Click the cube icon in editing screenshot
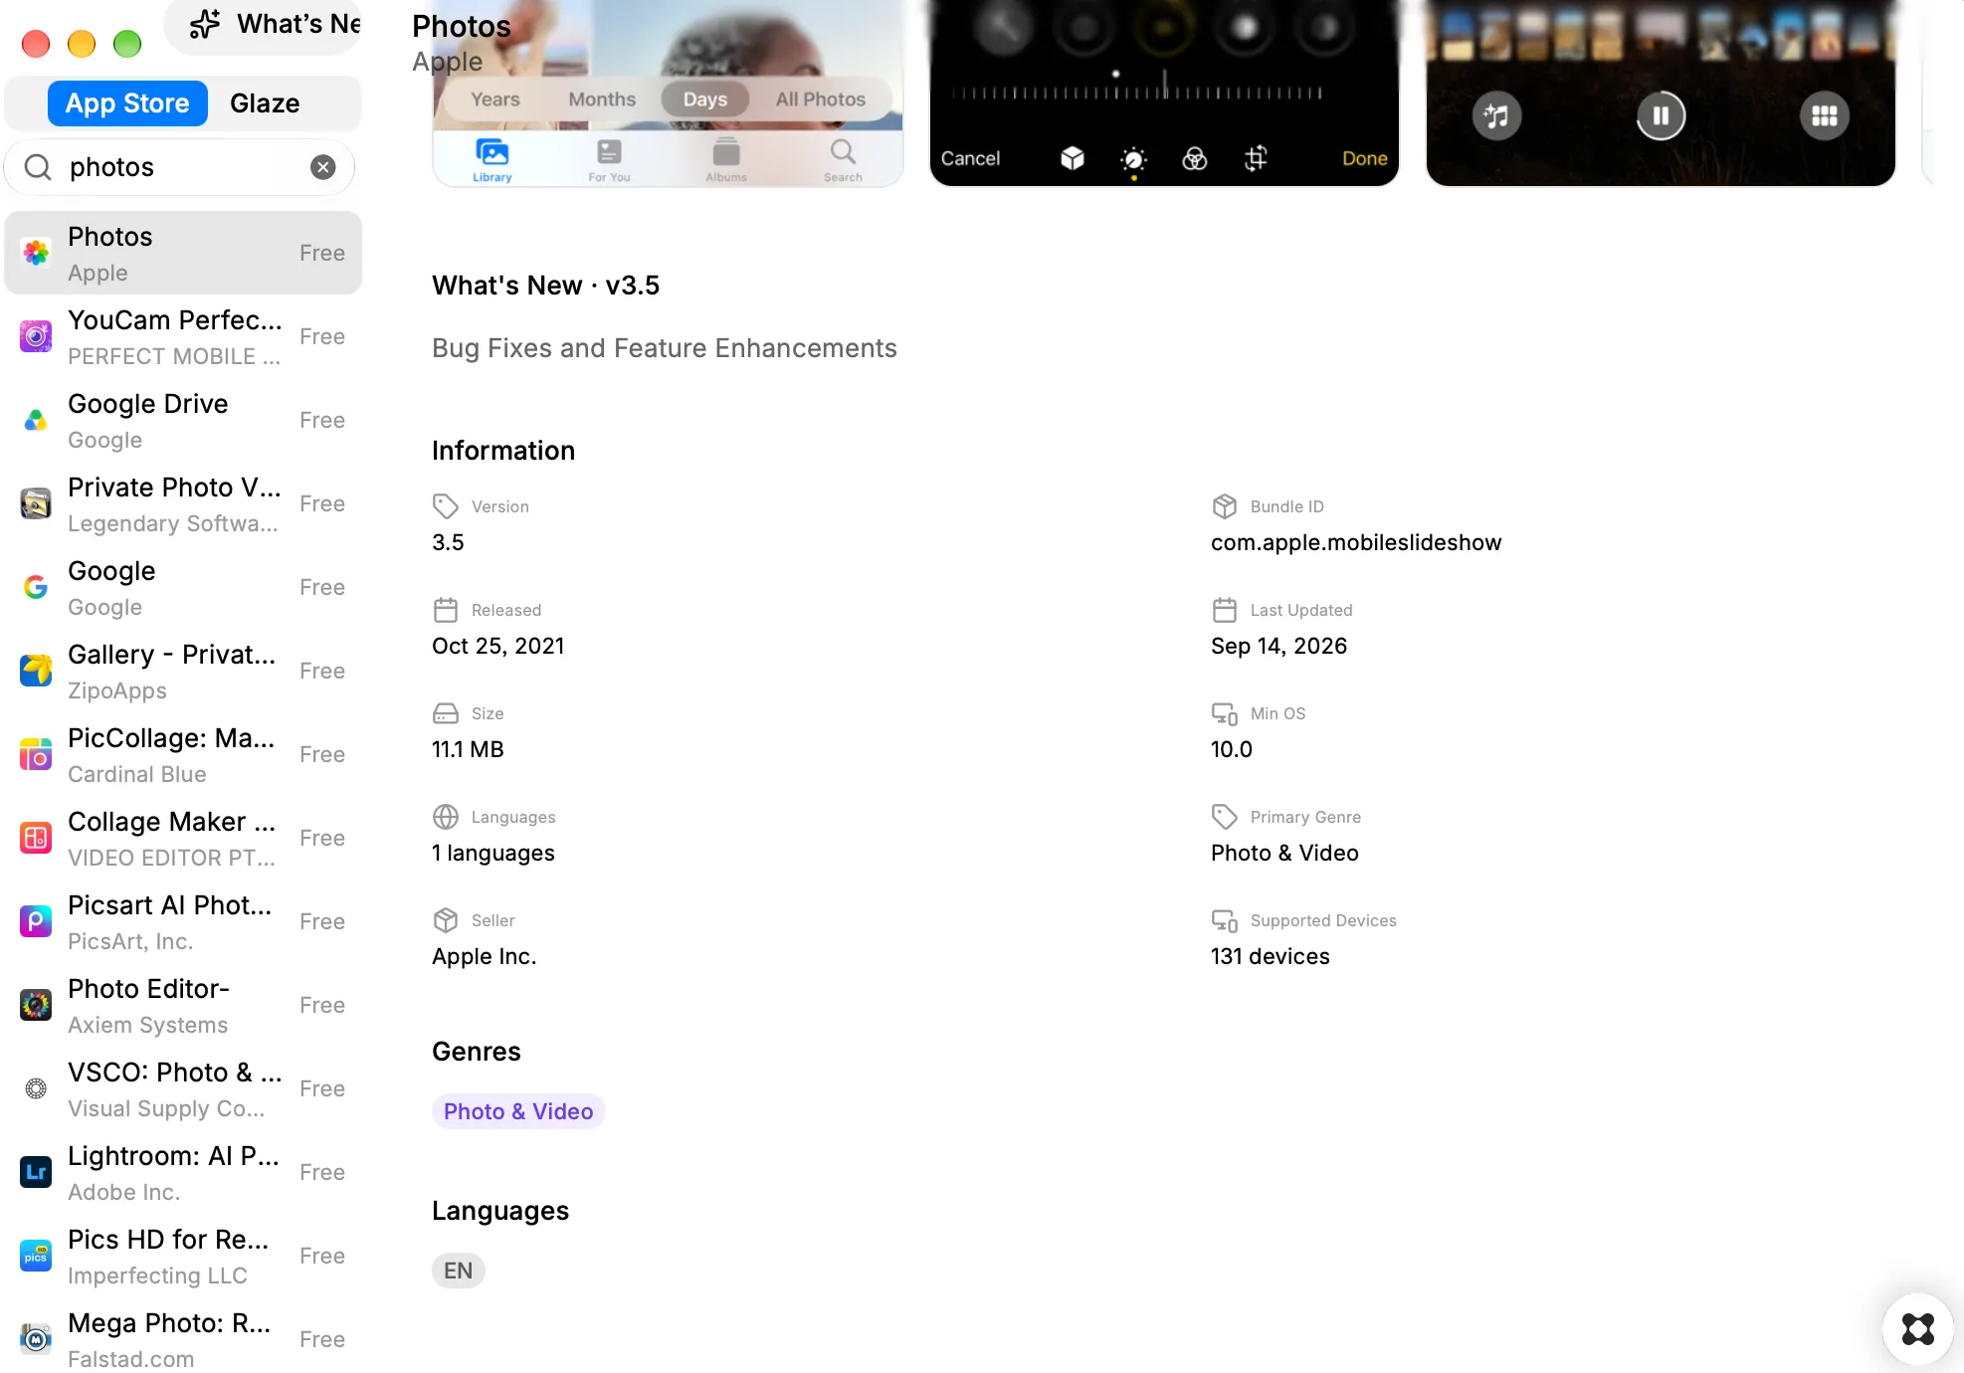 click(1072, 158)
